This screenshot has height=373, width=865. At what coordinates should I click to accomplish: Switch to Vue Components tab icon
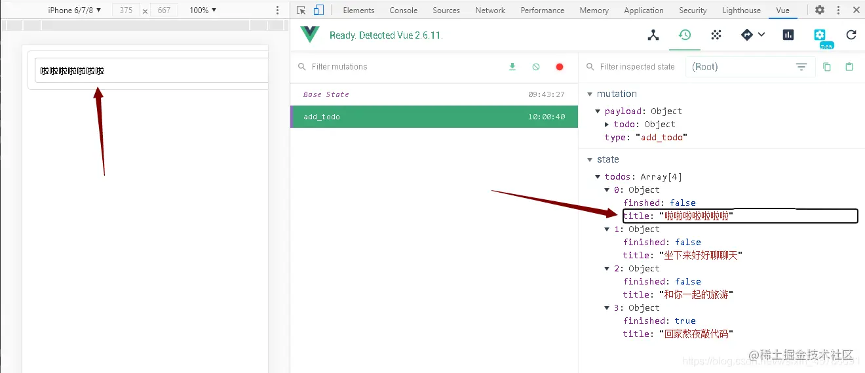(x=653, y=35)
